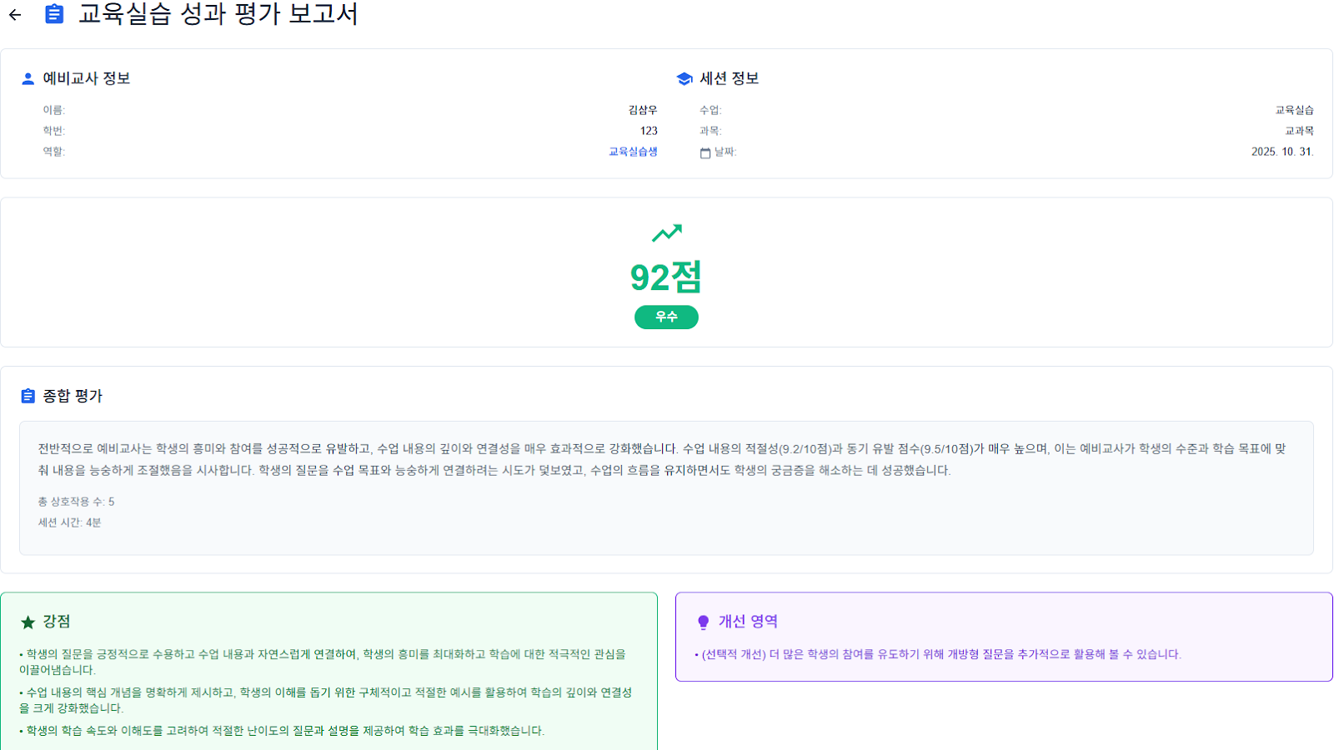Click the 강점 heading
This screenshot has width=1334, height=750.
[x=57, y=621]
